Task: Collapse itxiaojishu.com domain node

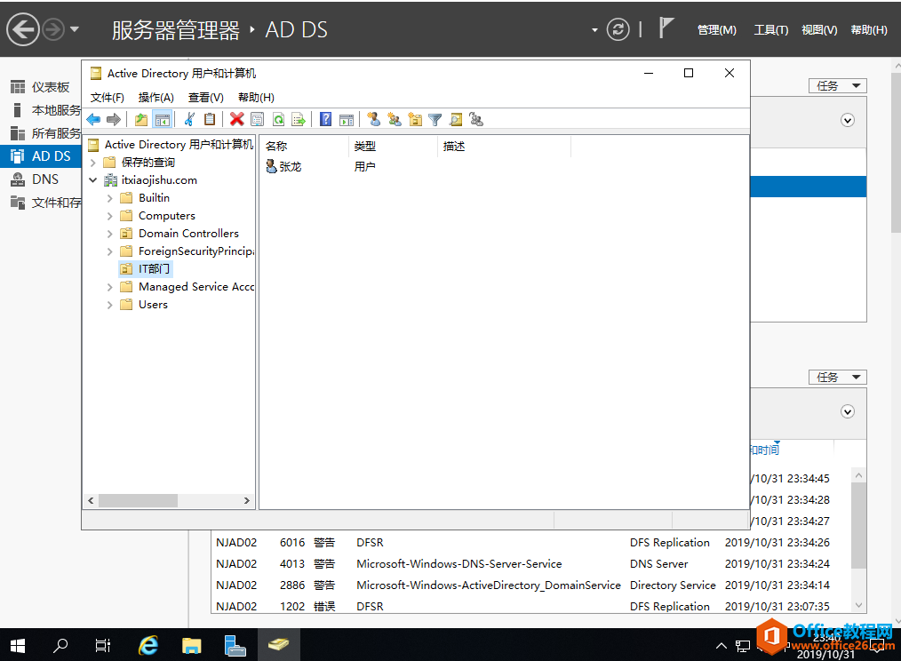Action: 93,180
